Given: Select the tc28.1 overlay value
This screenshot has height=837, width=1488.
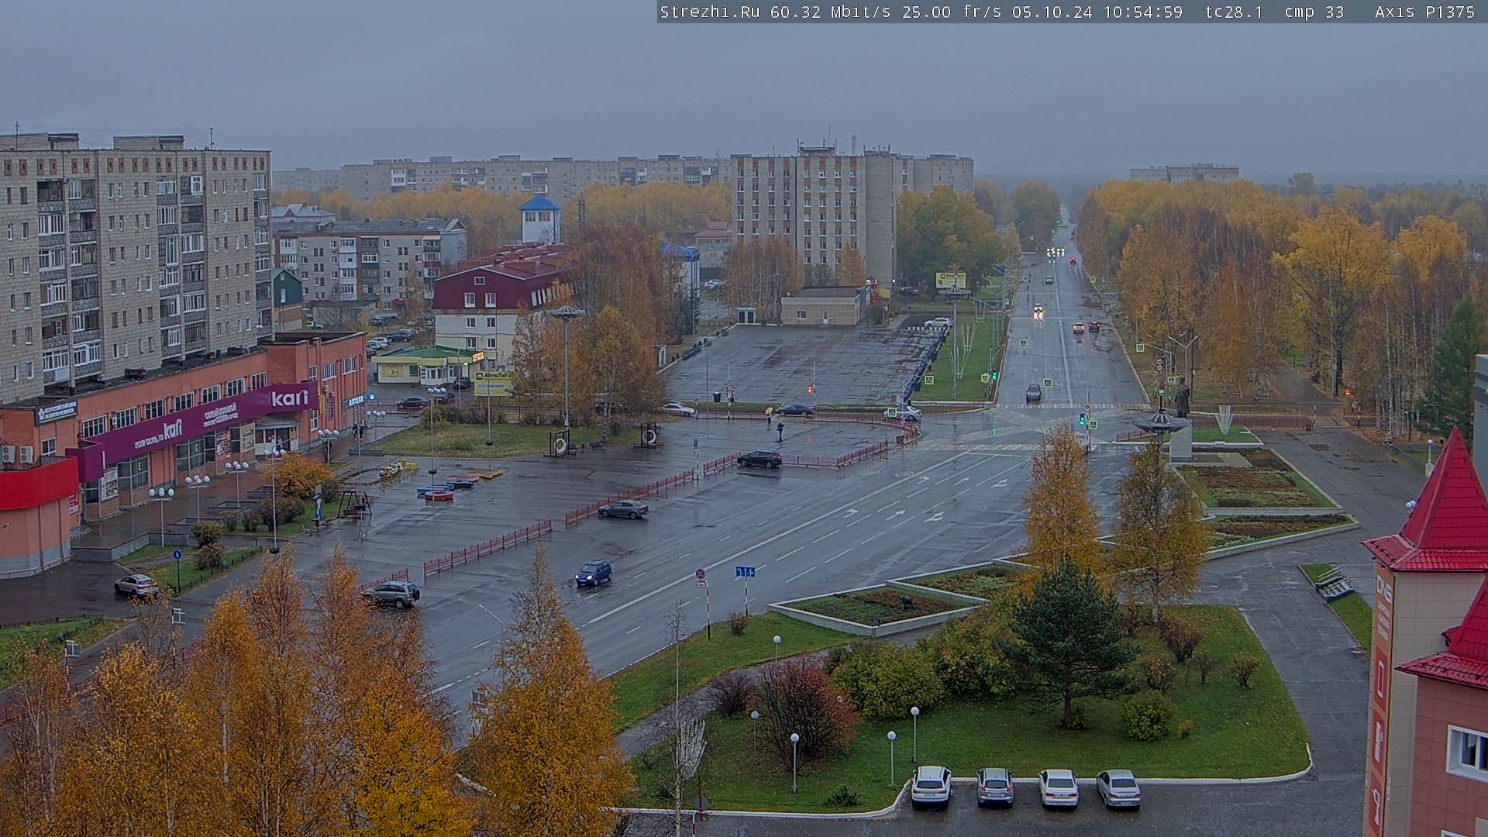Looking at the screenshot, I should (x=1234, y=12).
